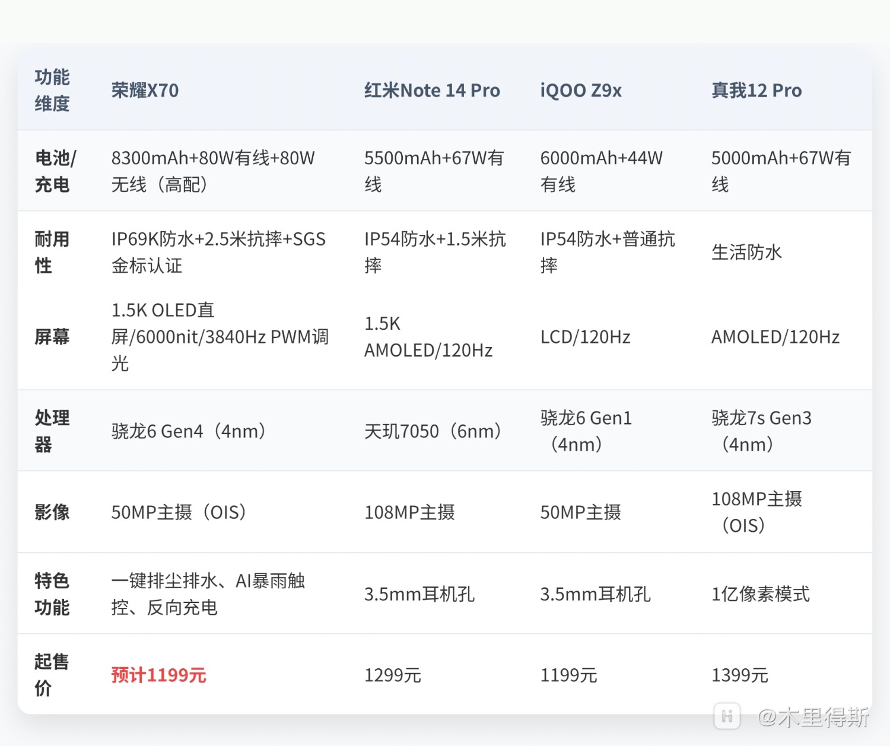
Task: Select the IP54防水+1.5米抗摔 cell
Action: point(435,253)
